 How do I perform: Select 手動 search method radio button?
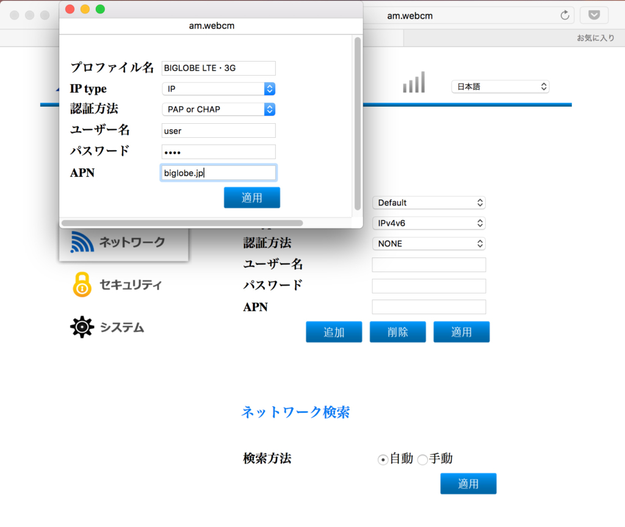(422, 460)
